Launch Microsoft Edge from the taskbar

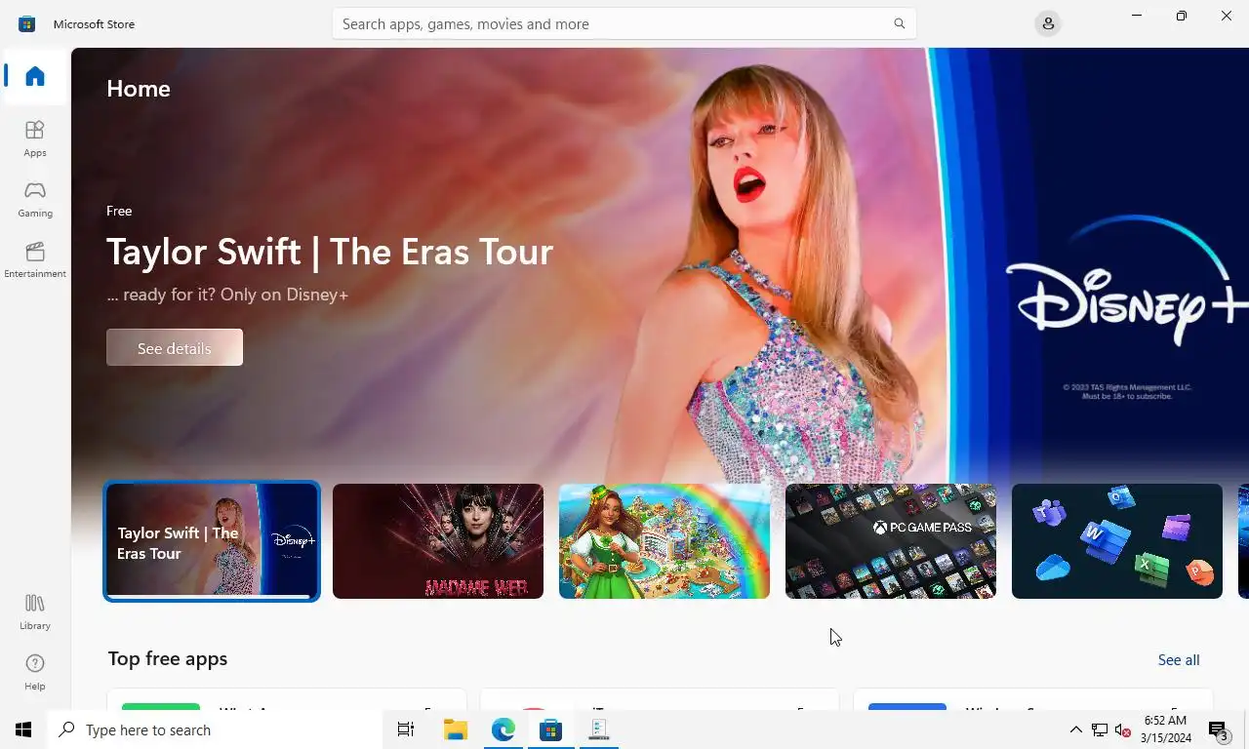pyautogui.click(x=503, y=729)
